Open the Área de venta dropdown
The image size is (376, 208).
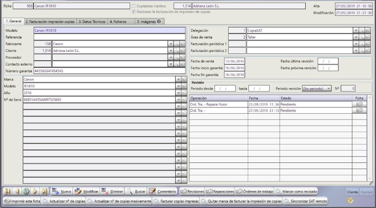point(356,37)
